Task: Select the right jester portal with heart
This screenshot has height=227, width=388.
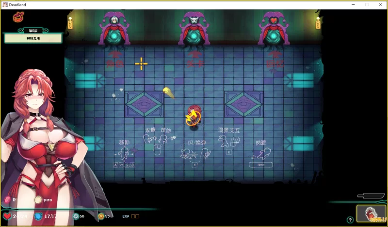Action: pos(274,29)
